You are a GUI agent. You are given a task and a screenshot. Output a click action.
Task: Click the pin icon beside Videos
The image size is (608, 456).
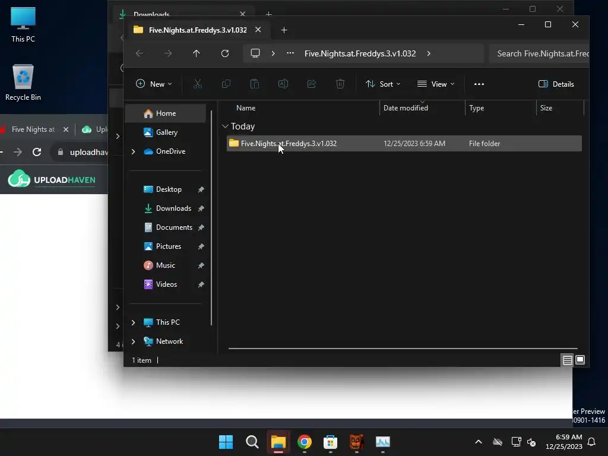point(201,284)
